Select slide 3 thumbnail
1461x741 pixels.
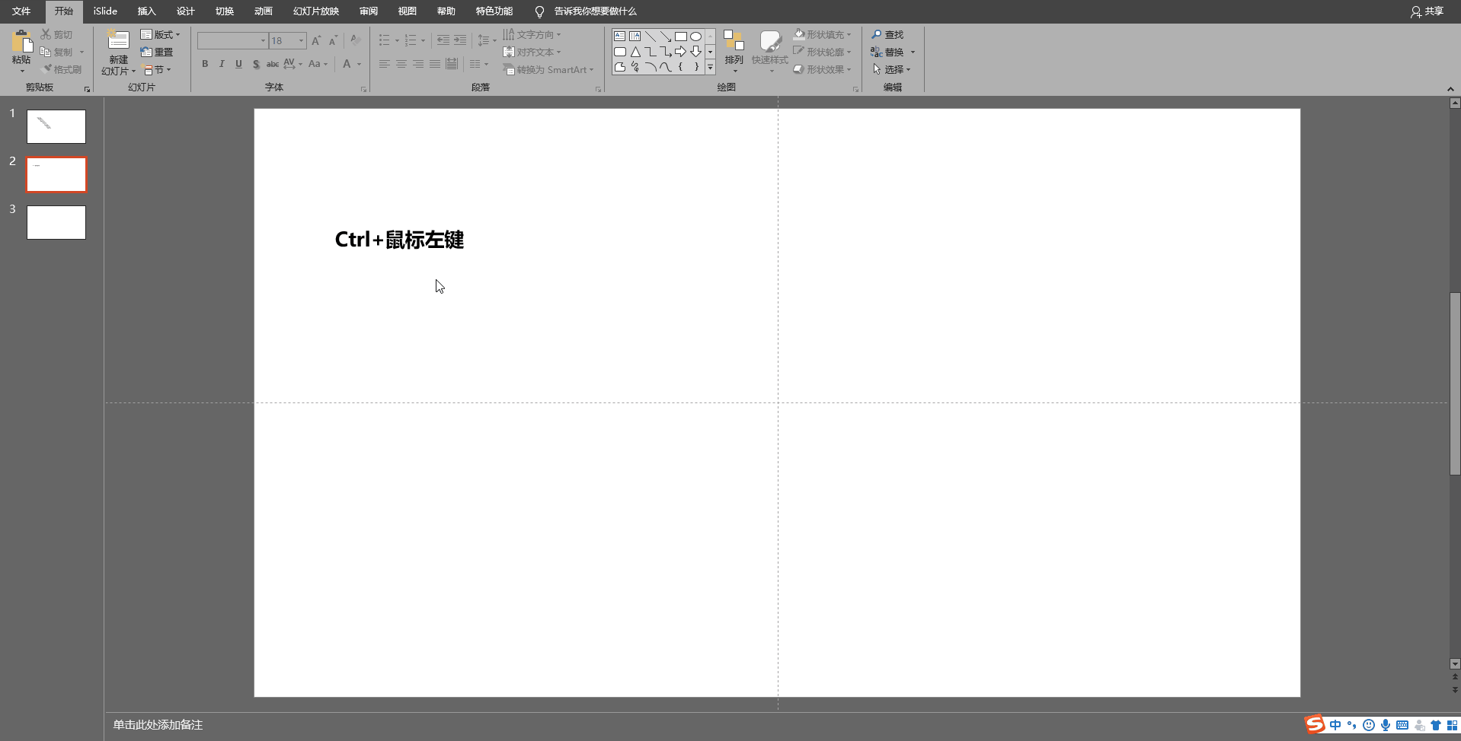tap(56, 222)
